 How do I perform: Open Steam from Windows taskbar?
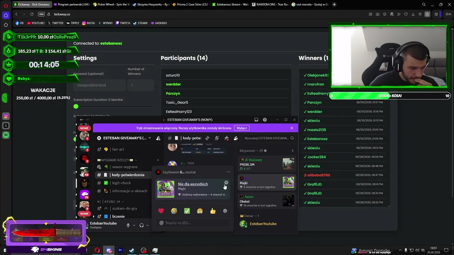point(132,250)
